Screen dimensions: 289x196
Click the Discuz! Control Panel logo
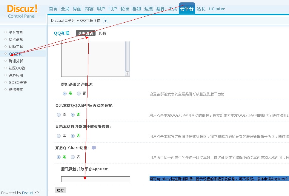click(x=22, y=11)
